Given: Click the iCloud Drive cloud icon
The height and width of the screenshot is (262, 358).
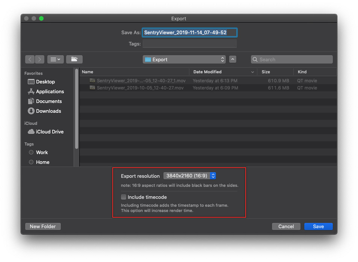Looking at the screenshot, I should [x=31, y=132].
